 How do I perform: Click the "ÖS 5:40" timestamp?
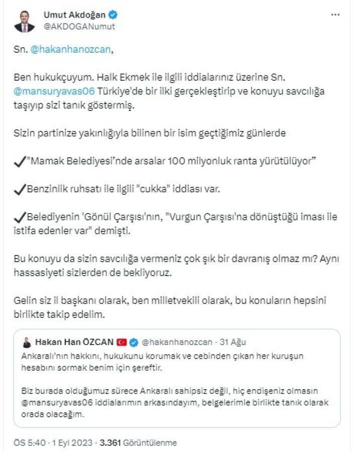pos(30,443)
